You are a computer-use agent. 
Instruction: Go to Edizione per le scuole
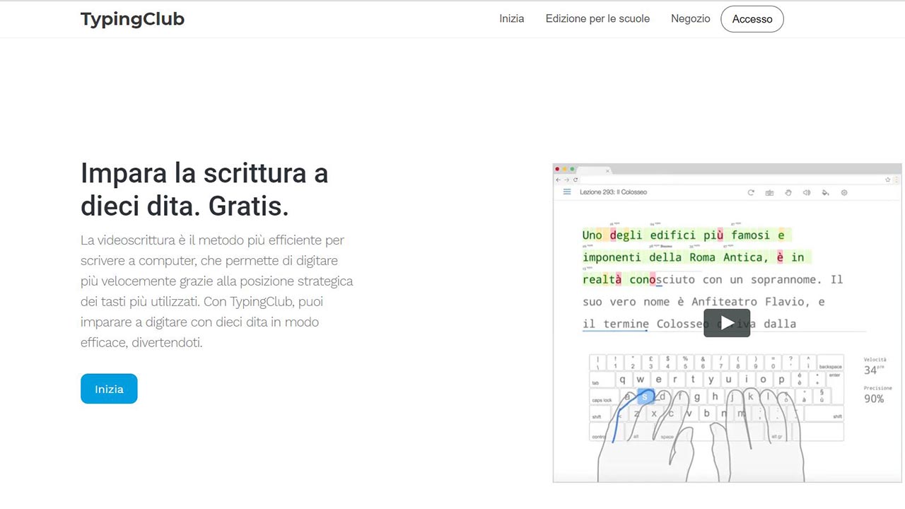597,19
